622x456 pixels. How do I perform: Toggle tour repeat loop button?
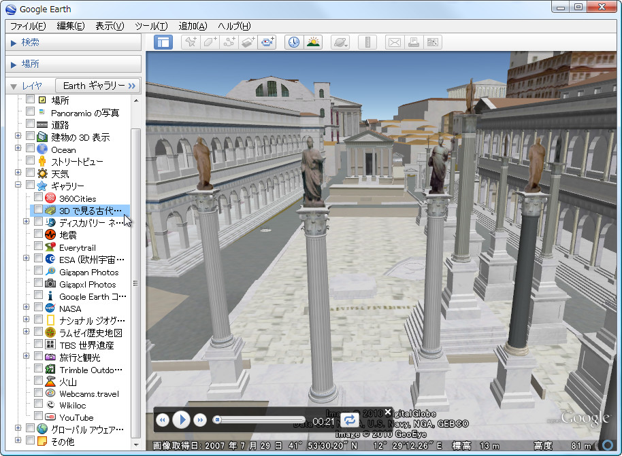350,420
